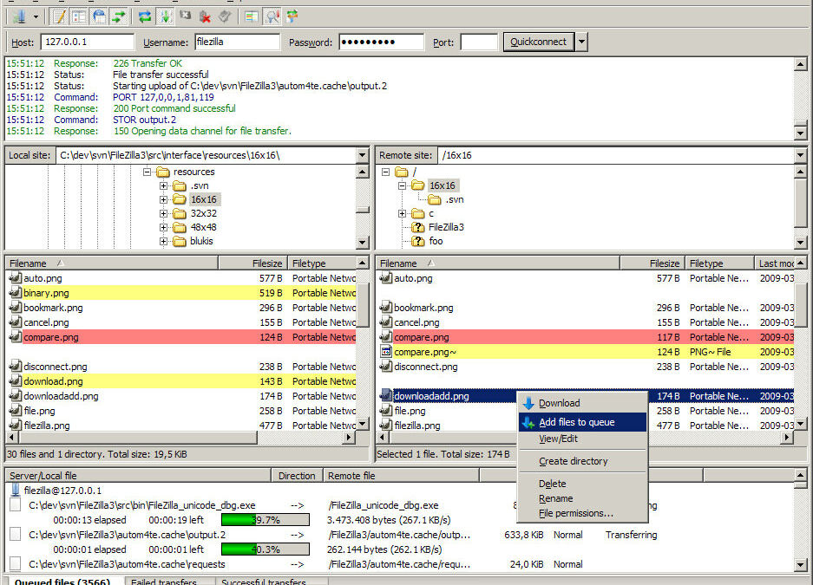
Task: Click the synchronized browsing icon
Action: point(292,16)
